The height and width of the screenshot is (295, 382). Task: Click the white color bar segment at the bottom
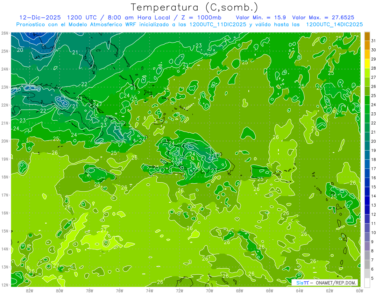[367, 282]
